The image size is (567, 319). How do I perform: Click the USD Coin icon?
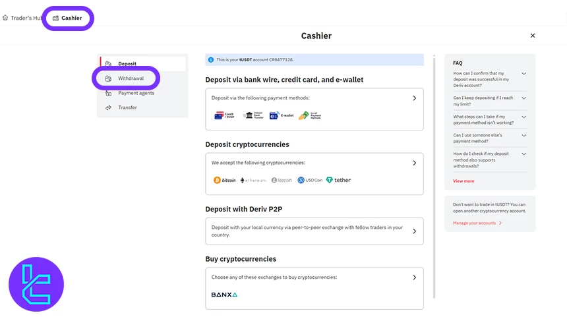(x=310, y=180)
